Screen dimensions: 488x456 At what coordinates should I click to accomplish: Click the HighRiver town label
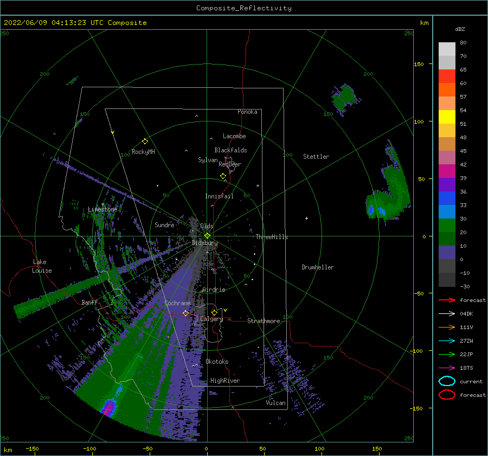[x=225, y=381]
